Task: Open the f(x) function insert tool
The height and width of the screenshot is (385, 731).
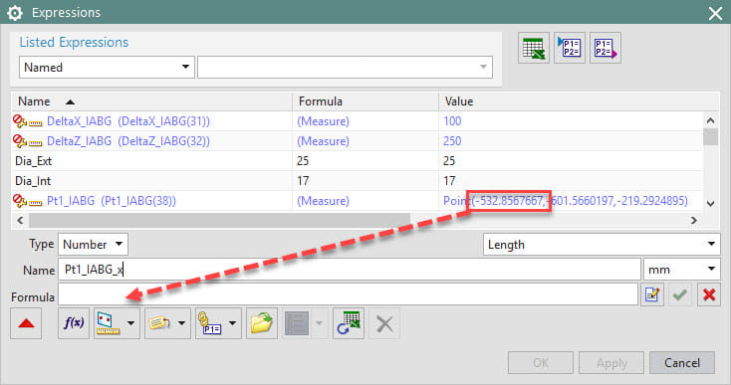Action: click(74, 323)
